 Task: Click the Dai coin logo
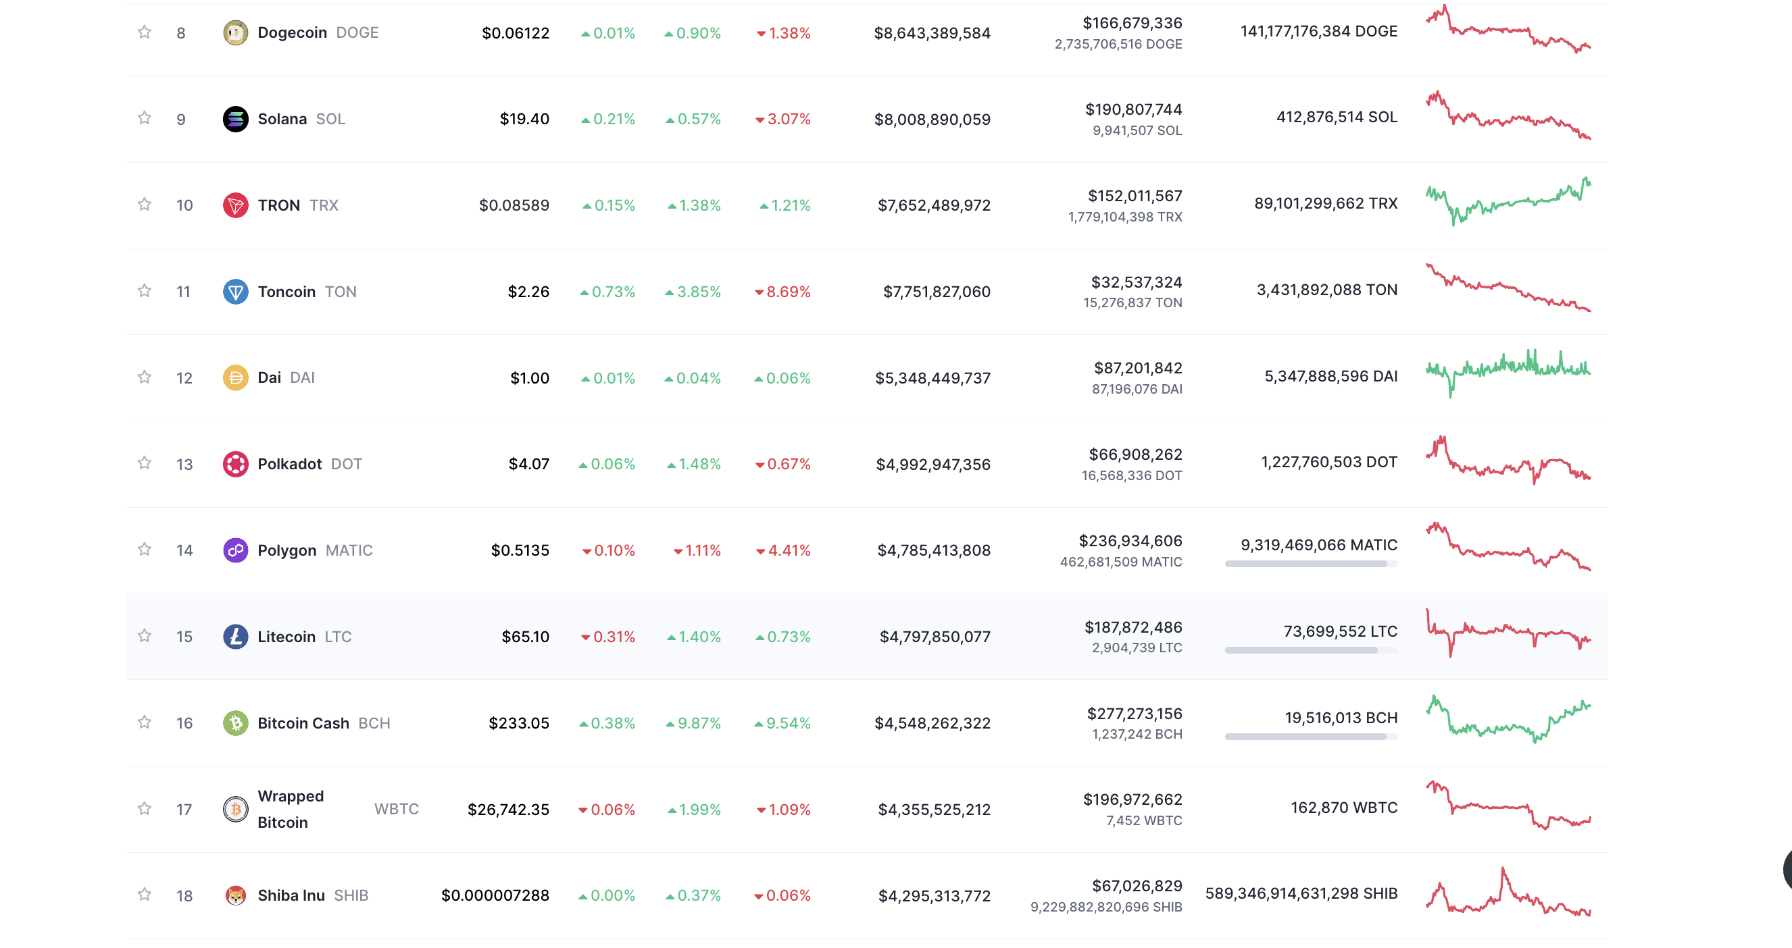[235, 377]
